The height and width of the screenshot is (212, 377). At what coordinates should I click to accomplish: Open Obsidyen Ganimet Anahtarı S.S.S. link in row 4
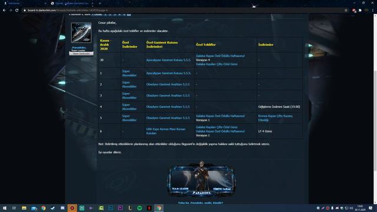coord(168,107)
